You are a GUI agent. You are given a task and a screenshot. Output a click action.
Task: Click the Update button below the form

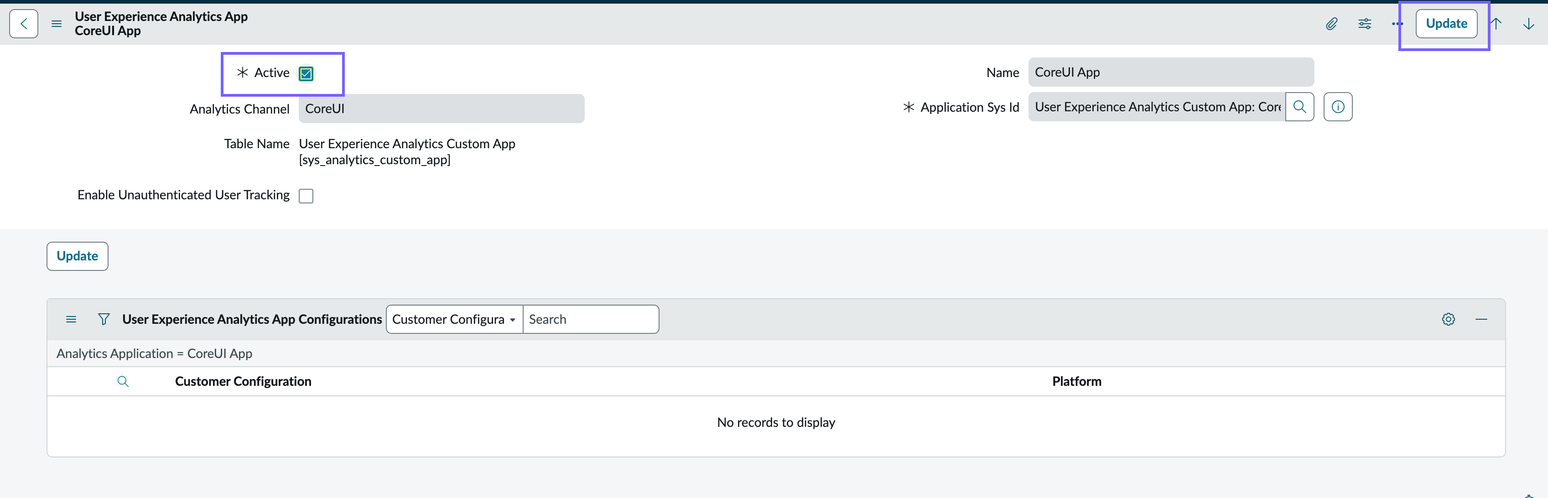pyautogui.click(x=78, y=256)
